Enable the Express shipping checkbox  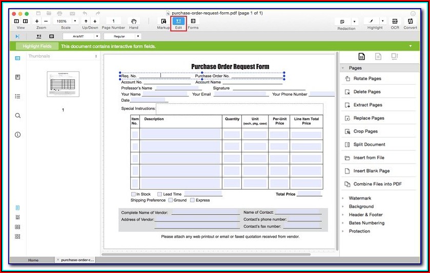[193, 200]
